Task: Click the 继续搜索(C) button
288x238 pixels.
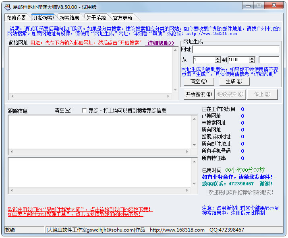Action: 230,94
